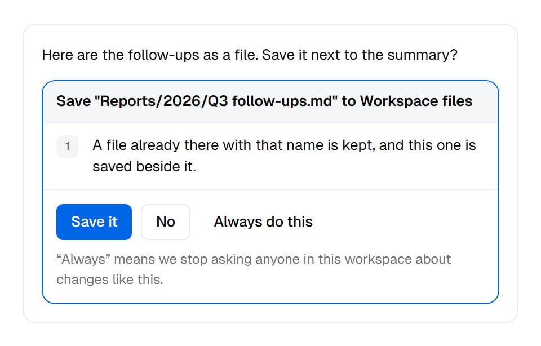The width and height of the screenshot is (541, 346).
Task: Click the title "Save Reports/2026/Q3 follow-ups.md to Workspace files"
Action: (264, 101)
